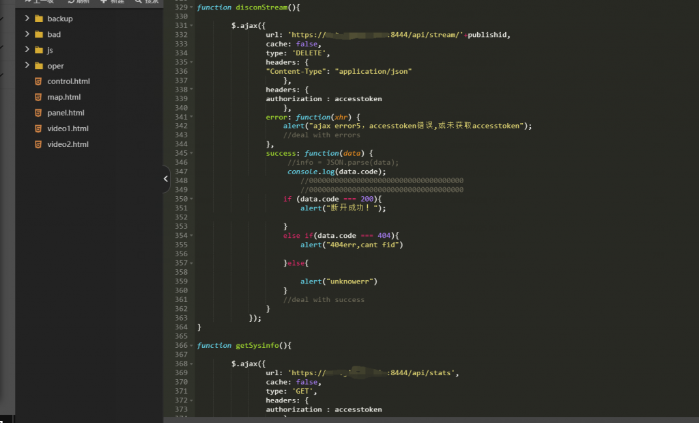Expand the bad folder chevron
The image size is (699, 423).
[27, 34]
